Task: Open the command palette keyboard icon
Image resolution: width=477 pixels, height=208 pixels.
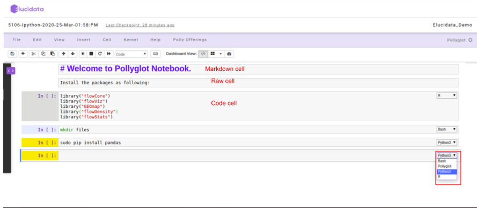Action: pyautogui.click(x=156, y=54)
